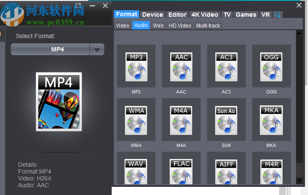Click the AC3 label under icon
Image resolution: width=308 pixels, height=195 pixels.
click(x=226, y=92)
